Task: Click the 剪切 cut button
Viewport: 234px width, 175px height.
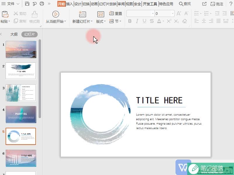Action: click(20, 14)
